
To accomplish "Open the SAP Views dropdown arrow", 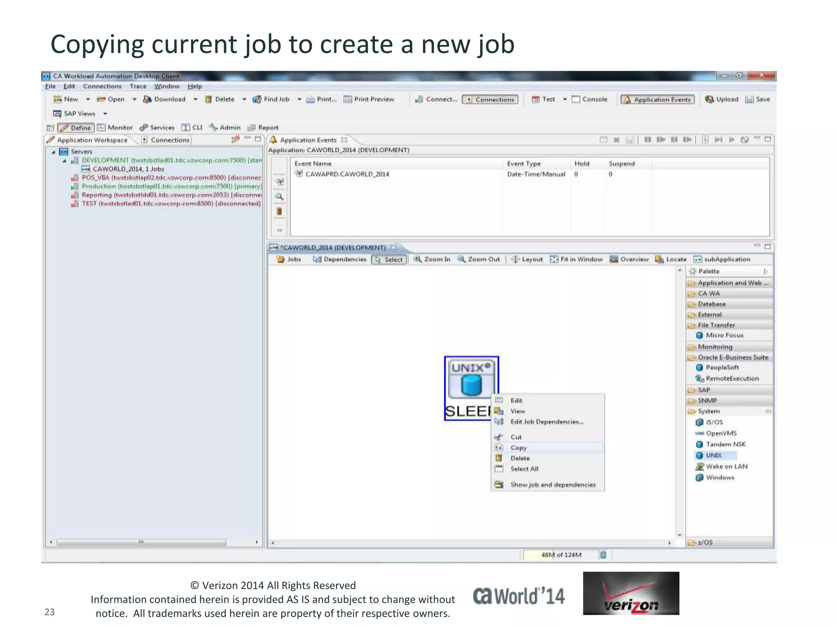I will (105, 113).
